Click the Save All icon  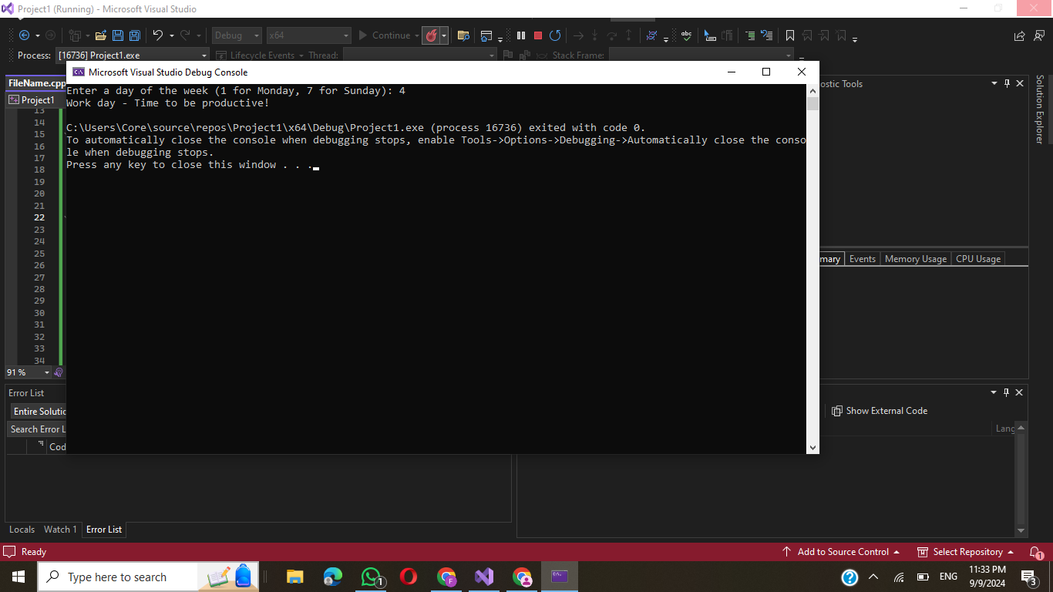(134, 35)
